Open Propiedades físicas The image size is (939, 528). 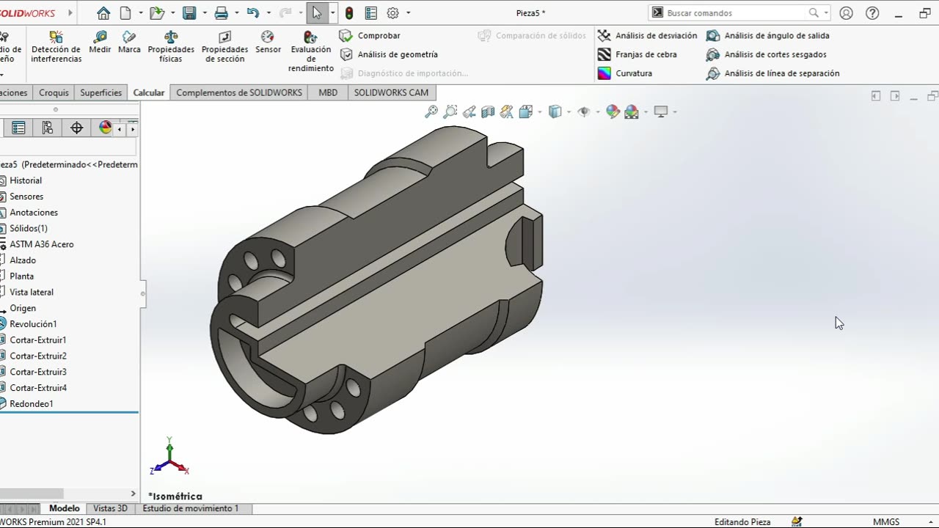(x=171, y=46)
